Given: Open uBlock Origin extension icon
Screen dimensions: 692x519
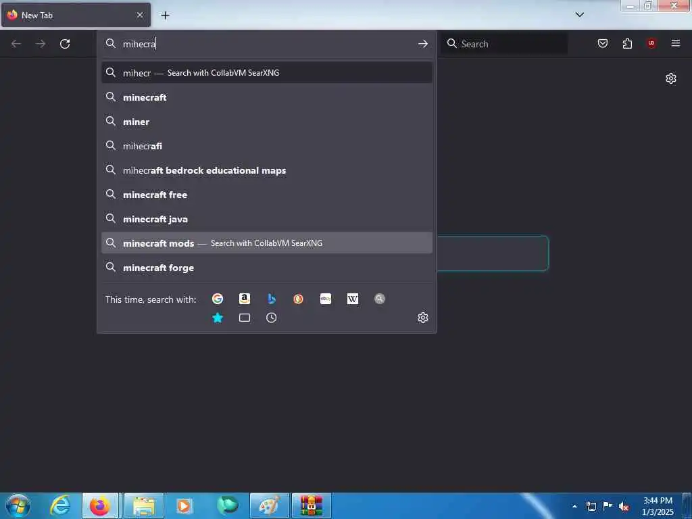Looking at the screenshot, I should 651,43.
